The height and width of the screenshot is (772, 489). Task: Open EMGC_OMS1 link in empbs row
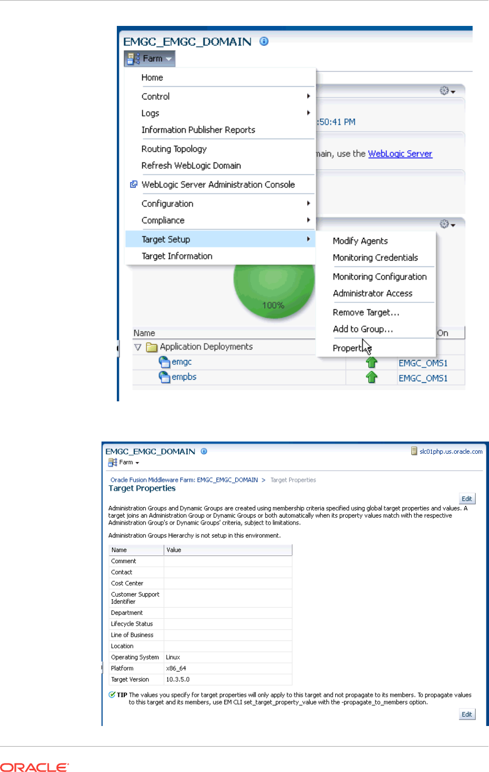[x=423, y=379]
